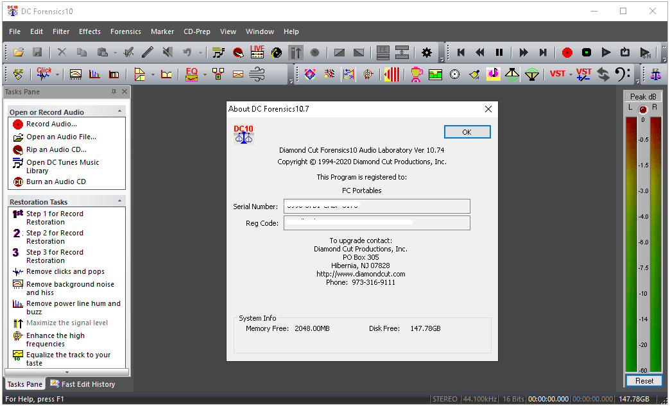Open the Forensics menu
The width and height of the screenshot is (670, 406).
125,31
